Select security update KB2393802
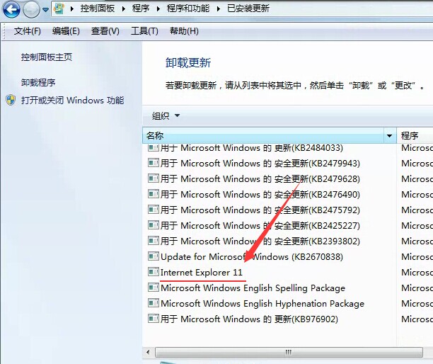433x364 pixels. (x=254, y=241)
